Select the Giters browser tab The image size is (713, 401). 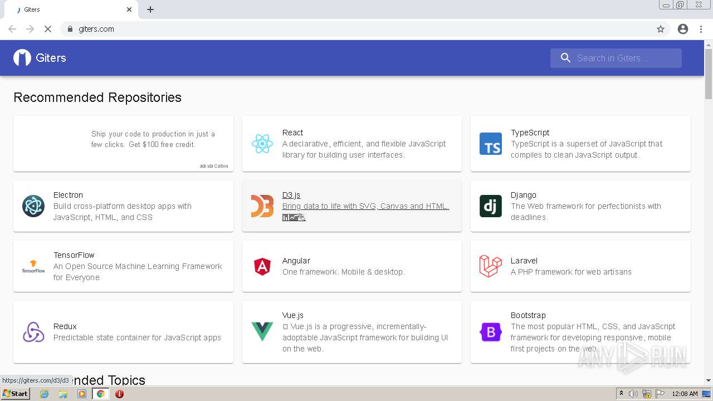point(72,9)
